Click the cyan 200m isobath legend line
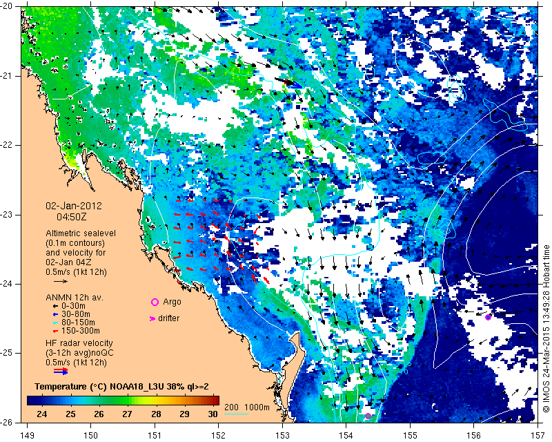The height and width of the screenshot is (442, 552). point(236,414)
